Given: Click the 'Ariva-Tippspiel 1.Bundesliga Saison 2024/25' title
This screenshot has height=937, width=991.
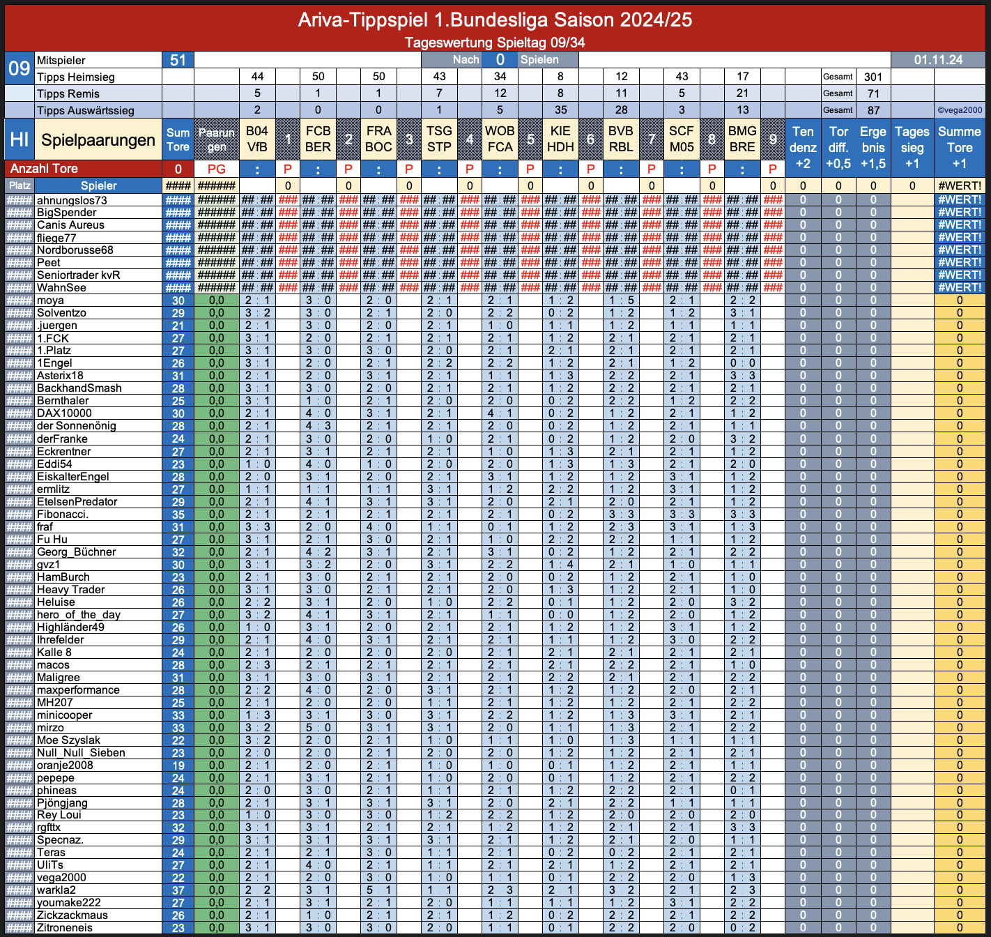Looking at the screenshot, I should tap(495, 20).
